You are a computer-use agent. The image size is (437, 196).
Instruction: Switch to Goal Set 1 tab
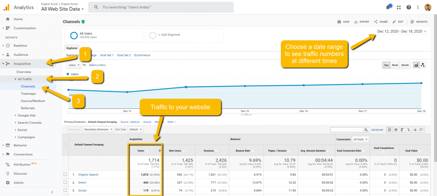tap(107, 55)
